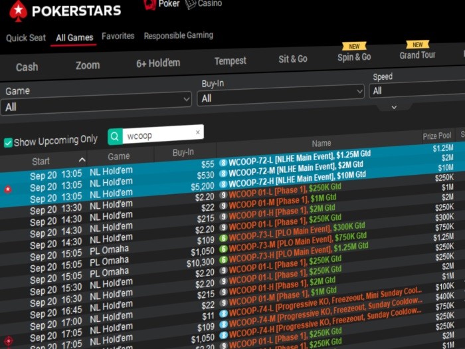Select the 6+ Hold'em tab
The width and height of the screenshot is (465, 349).
158,63
